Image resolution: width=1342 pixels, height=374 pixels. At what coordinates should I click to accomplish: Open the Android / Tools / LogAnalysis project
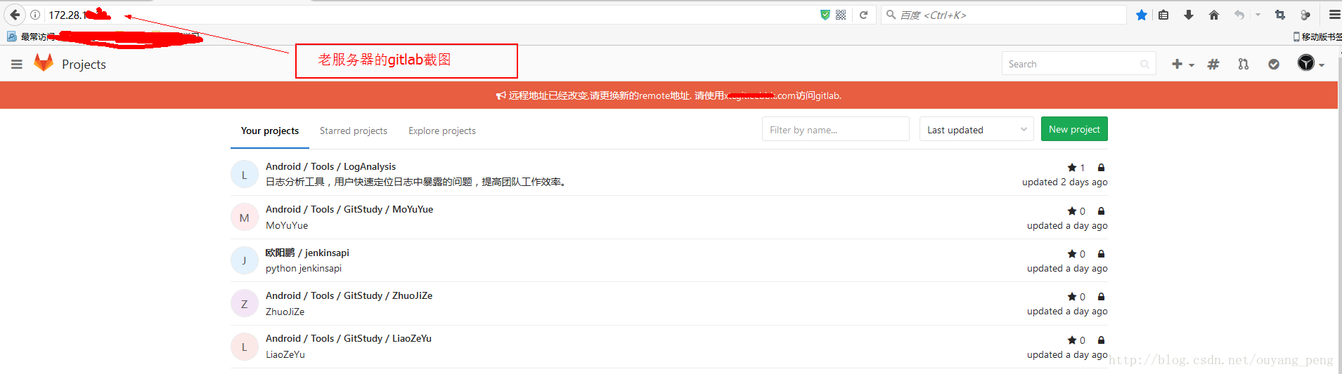[330, 166]
